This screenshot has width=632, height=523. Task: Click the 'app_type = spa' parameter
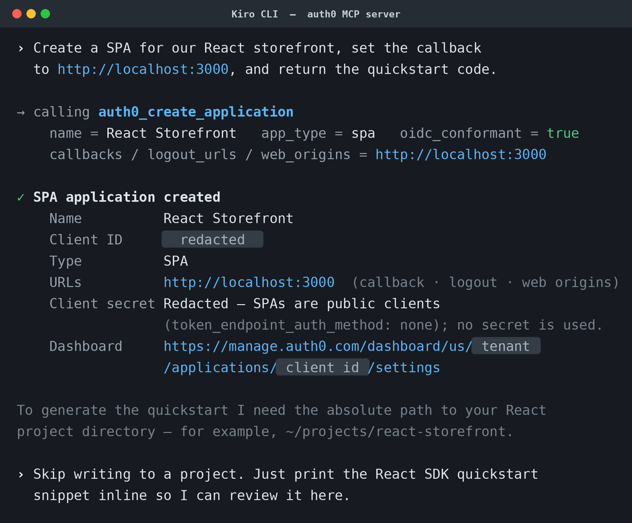point(319,134)
